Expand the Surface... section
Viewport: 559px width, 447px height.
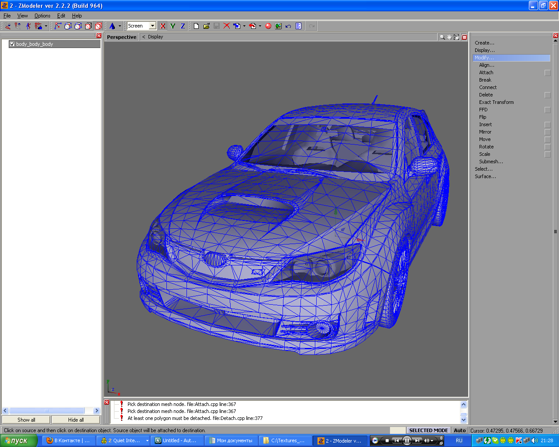pos(485,176)
